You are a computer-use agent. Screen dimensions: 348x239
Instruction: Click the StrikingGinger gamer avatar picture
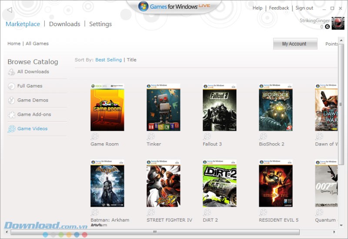338,24
